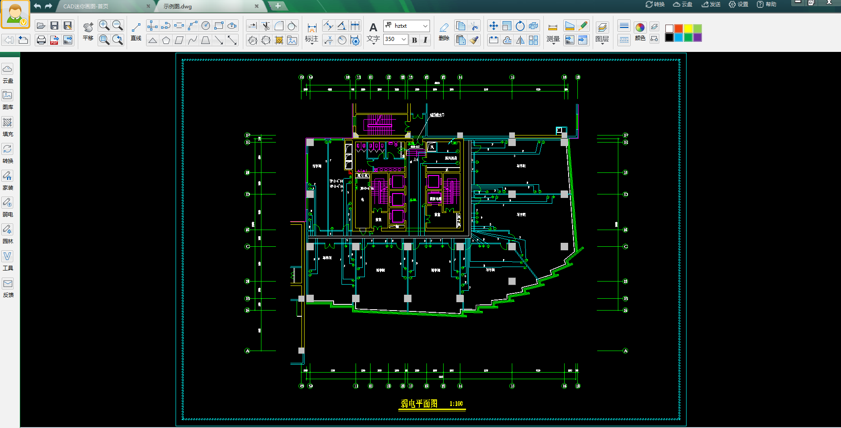This screenshot has width=841, height=428.
Task: Click the undo arrow in title bar
Action: point(37,6)
